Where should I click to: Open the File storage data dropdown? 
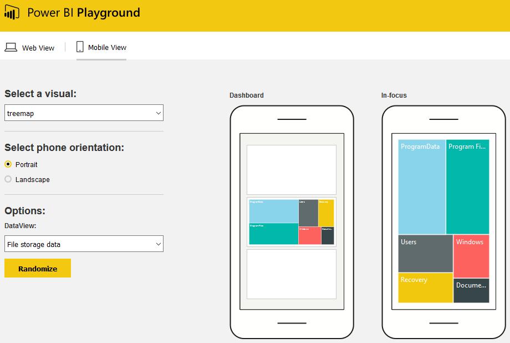pos(84,244)
